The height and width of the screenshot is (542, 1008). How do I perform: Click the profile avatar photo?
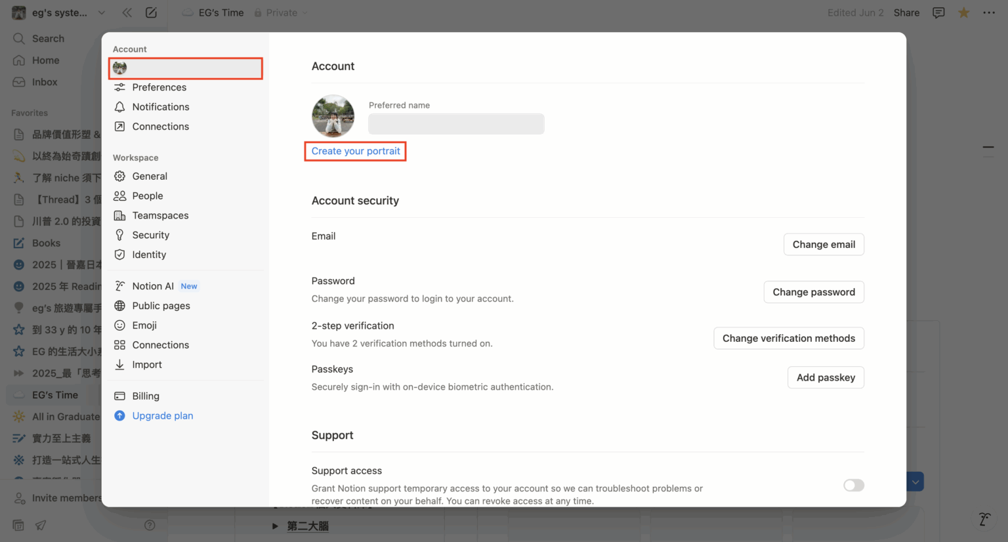333,116
